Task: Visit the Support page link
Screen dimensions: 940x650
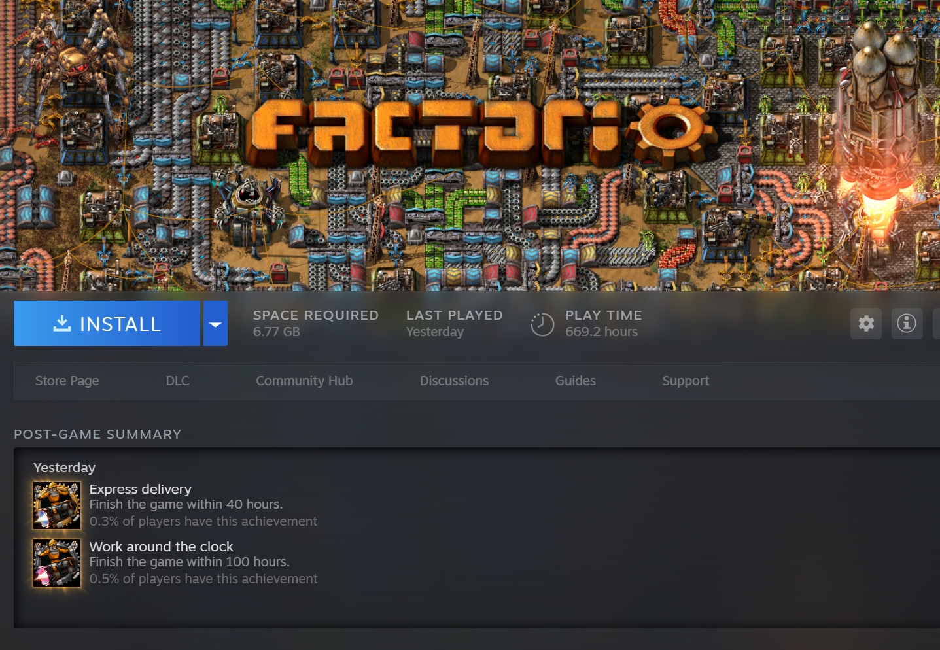Action: (x=685, y=381)
